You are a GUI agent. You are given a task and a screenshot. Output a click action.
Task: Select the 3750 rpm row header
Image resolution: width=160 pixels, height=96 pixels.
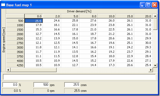coord(15,56)
